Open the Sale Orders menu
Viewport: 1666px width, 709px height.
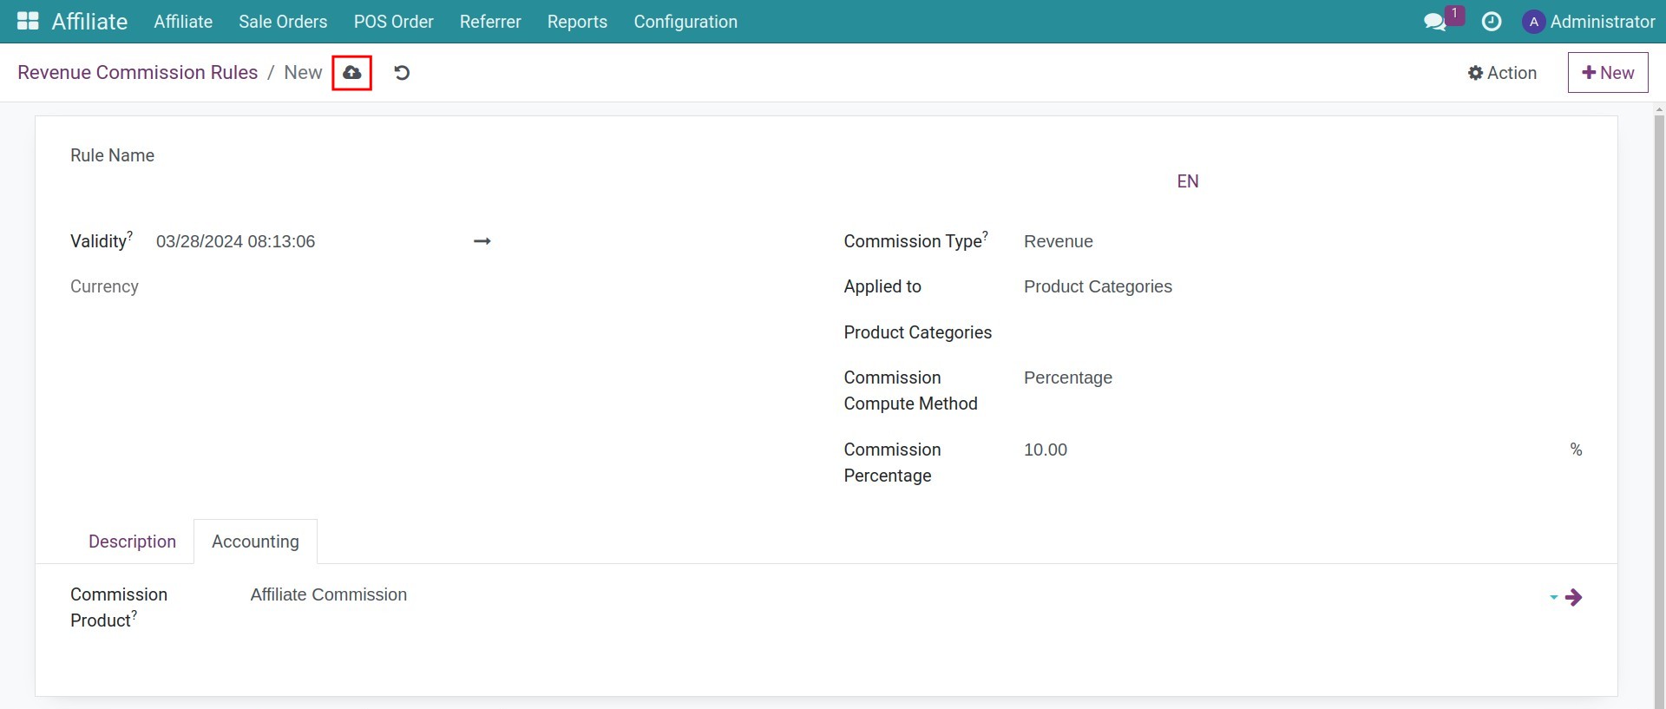[283, 22]
